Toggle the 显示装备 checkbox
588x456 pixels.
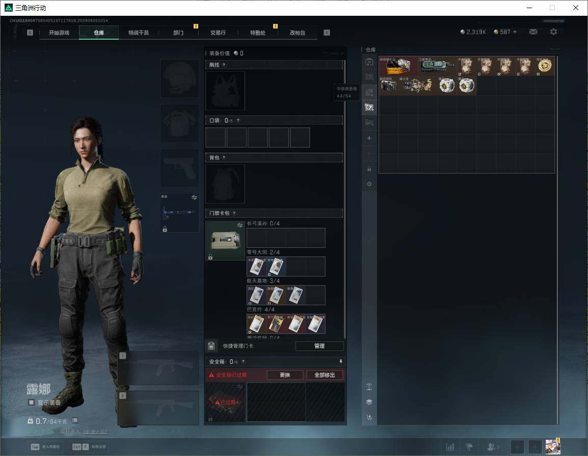tap(32, 403)
